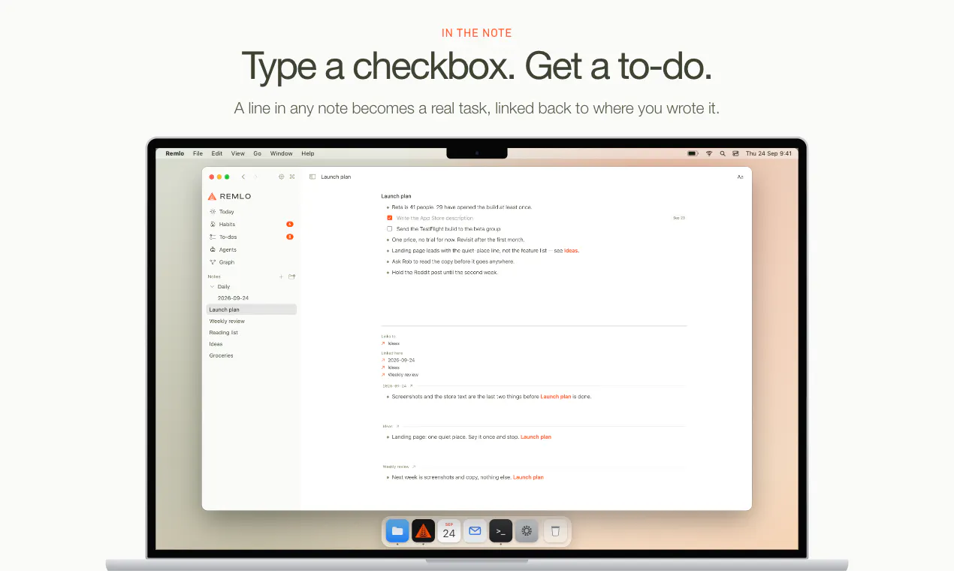Open the To-dos list
The image size is (954, 571).
click(x=222, y=237)
